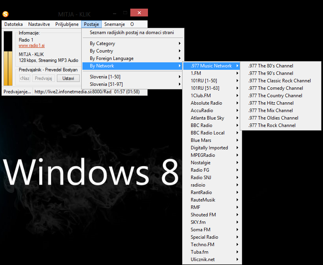Expand the By Category submenu

click(133, 44)
